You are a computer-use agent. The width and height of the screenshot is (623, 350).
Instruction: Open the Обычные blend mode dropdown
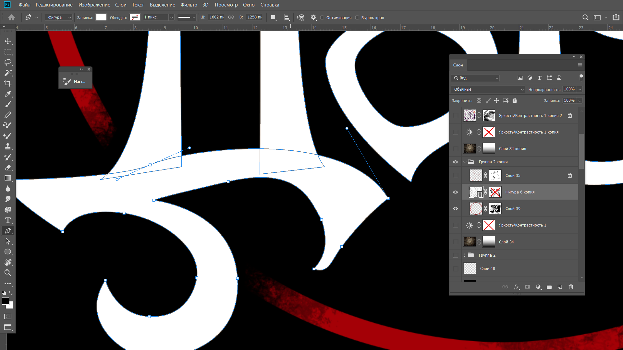488,89
